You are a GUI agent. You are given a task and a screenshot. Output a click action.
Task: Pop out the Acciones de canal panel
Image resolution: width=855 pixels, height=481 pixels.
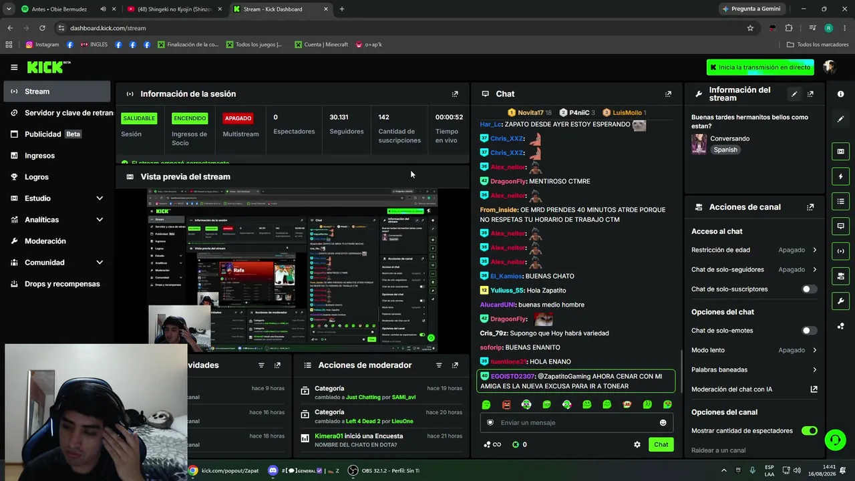pyautogui.click(x=810, y=207)
